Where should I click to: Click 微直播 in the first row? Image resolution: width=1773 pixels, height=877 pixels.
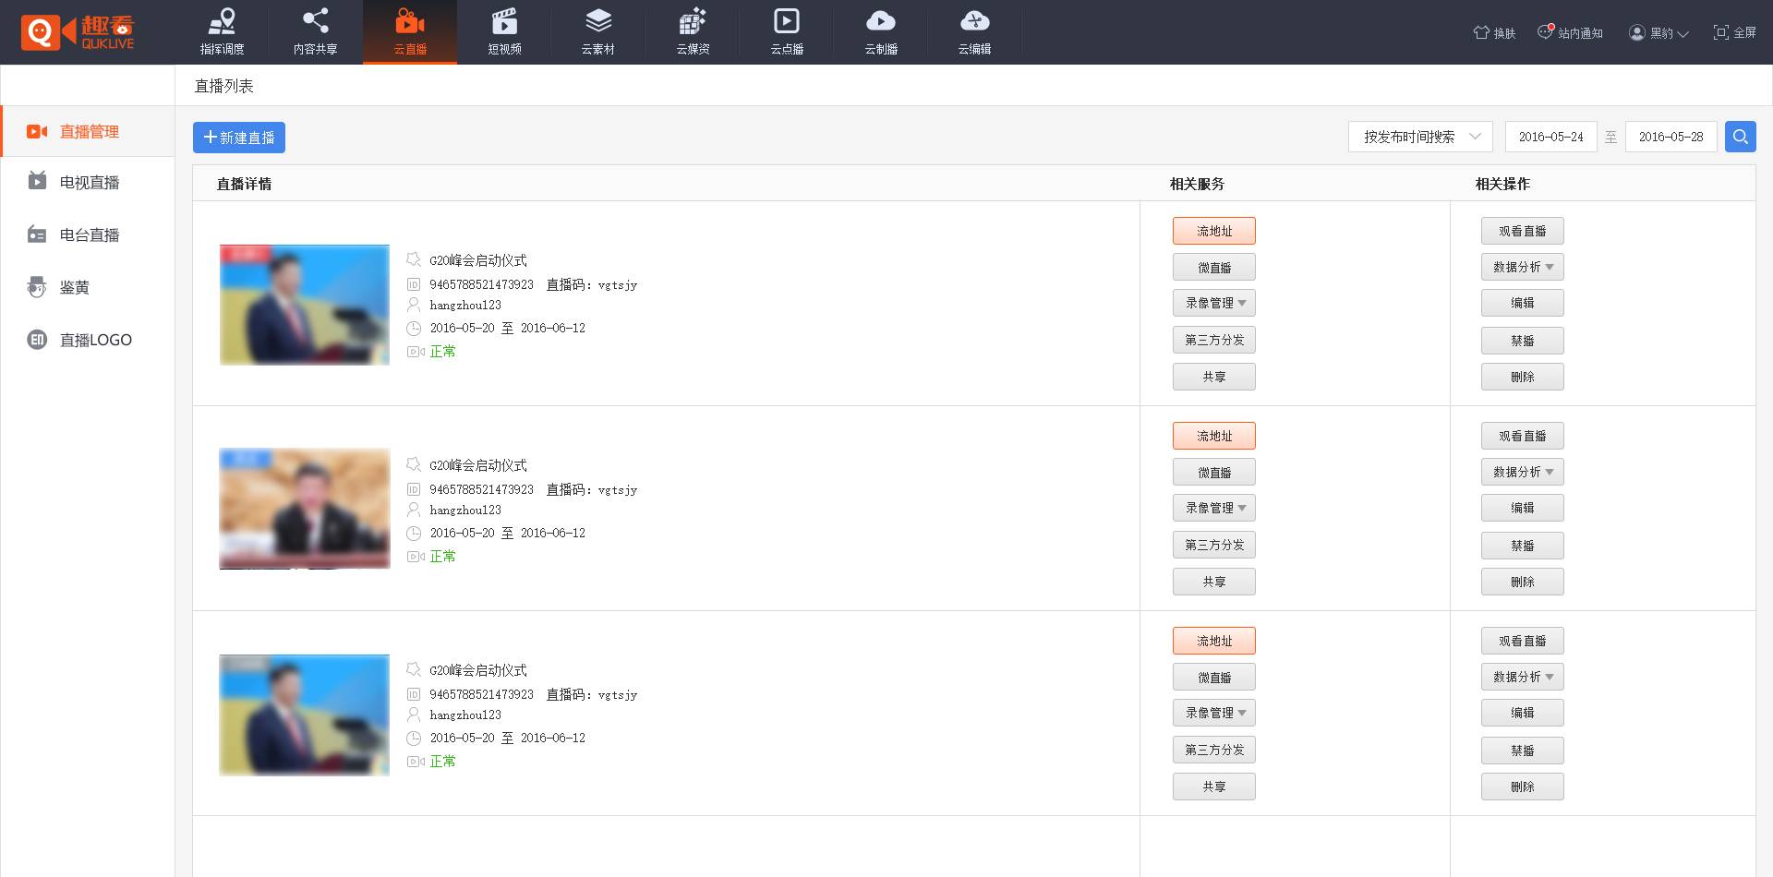(1214, 267)
